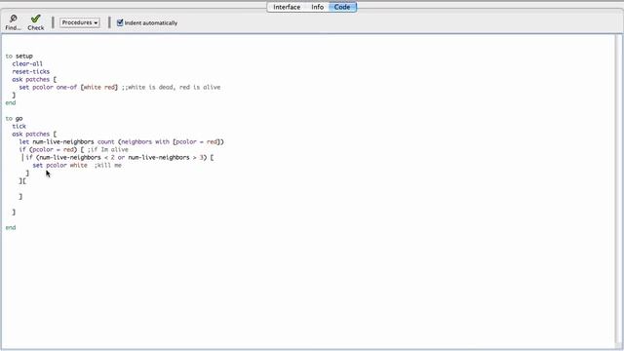This screenshot has height=351, width=624.
Task: Click the 'end' keyword after setup procedure
Action: 11,102
